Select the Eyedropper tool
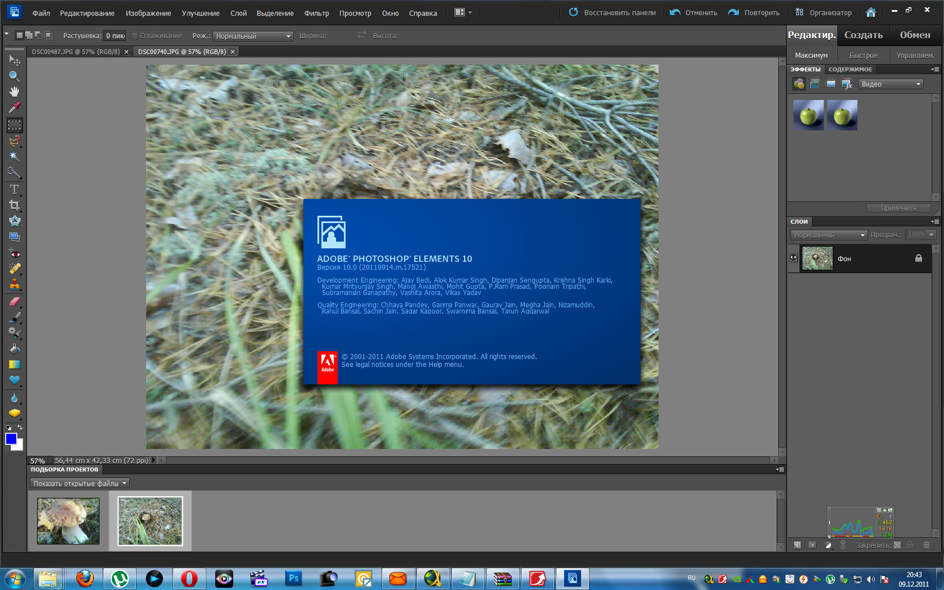The width and height of the screenshot is (944, 590). (x=14, y=107)
